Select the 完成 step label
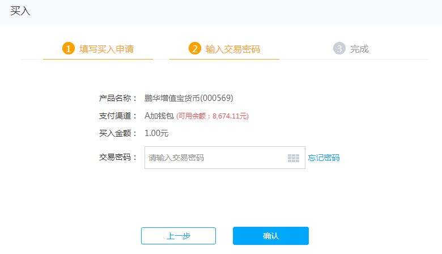The width and height of the screenshot is (442, 254). pyautogui.click(x=359, y=49)
